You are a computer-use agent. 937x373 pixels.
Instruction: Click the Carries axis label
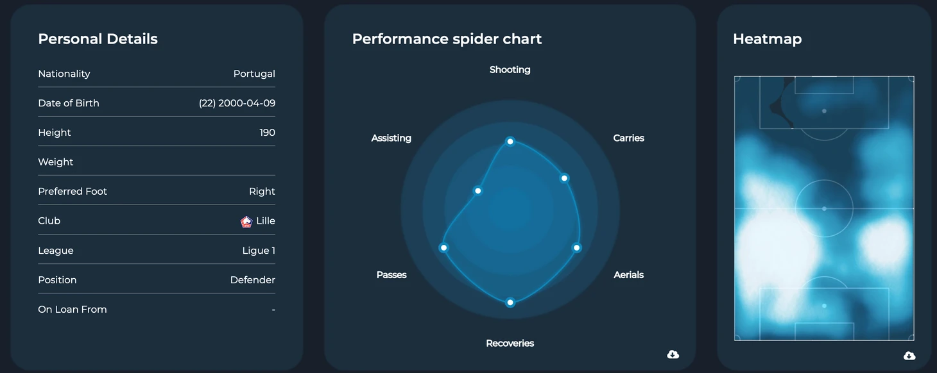(628, 138)
